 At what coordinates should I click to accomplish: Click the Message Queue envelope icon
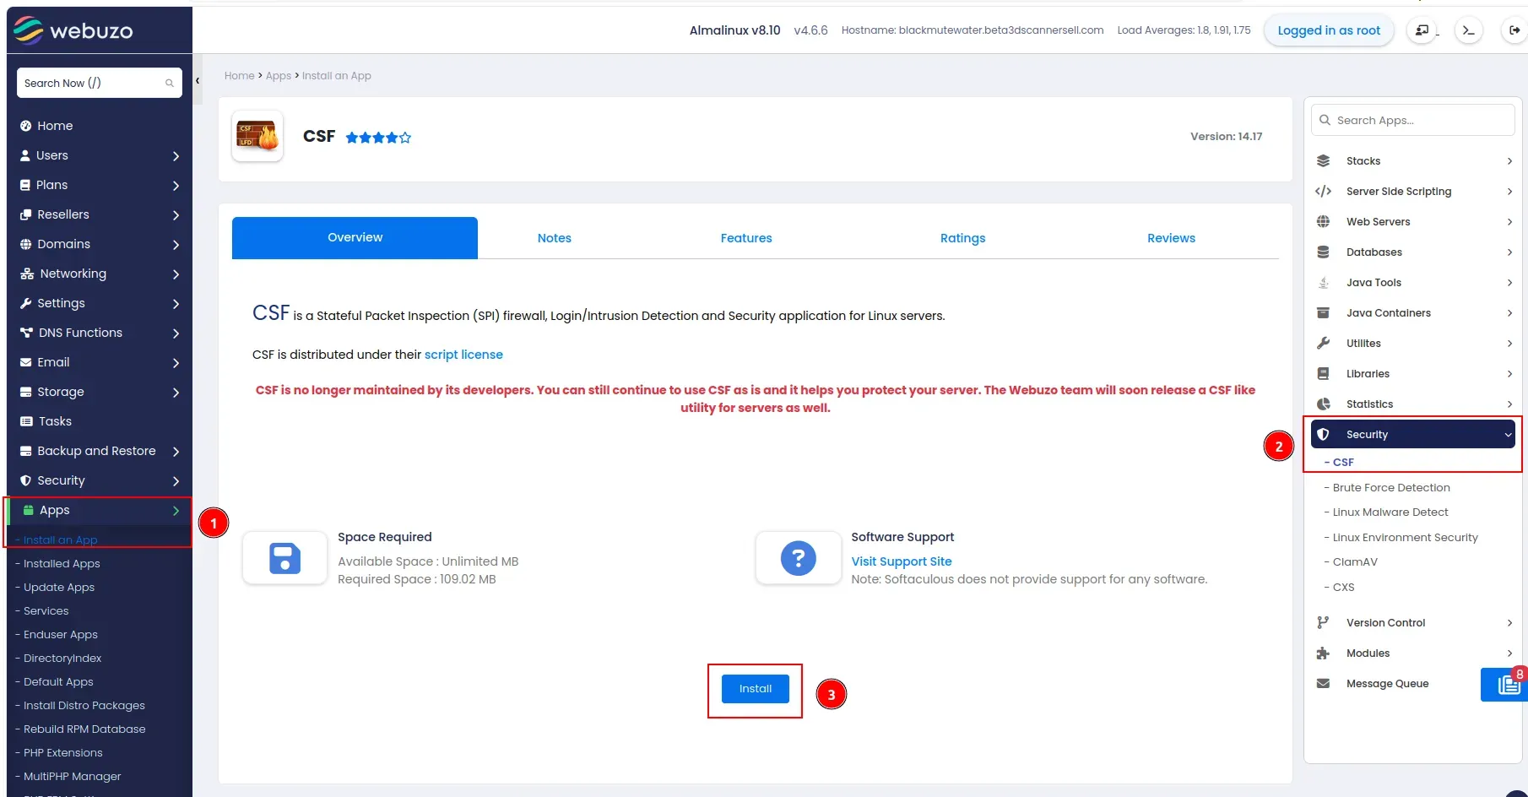1324,683
